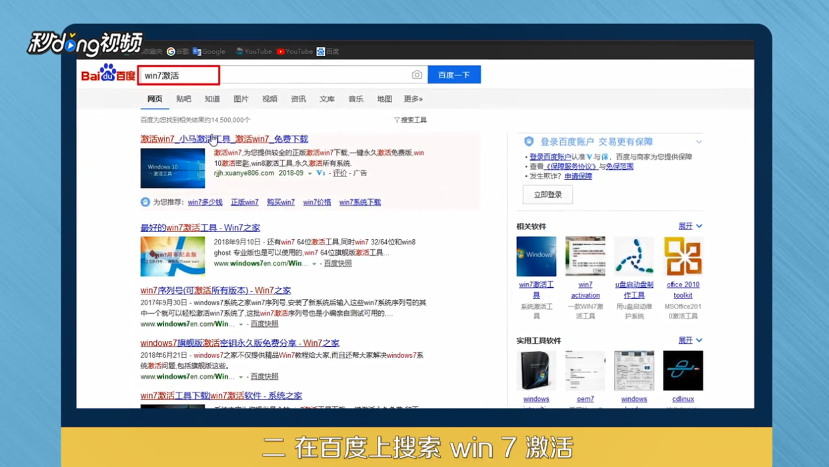Open dropdown arrow of windows7旗舰版激活 result URL
The height and width of the screenshot is (467, 829).
(241, 377)
